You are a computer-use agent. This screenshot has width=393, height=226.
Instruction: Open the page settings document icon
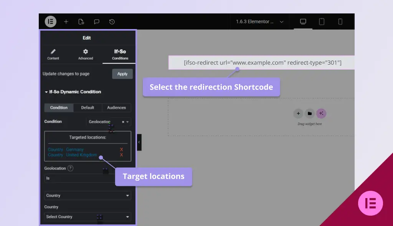coord(81,21)
